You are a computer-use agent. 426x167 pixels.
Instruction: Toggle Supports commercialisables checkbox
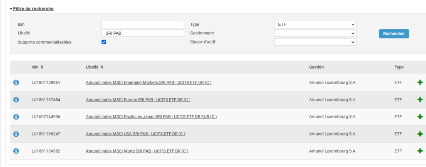tap(104, 42)
